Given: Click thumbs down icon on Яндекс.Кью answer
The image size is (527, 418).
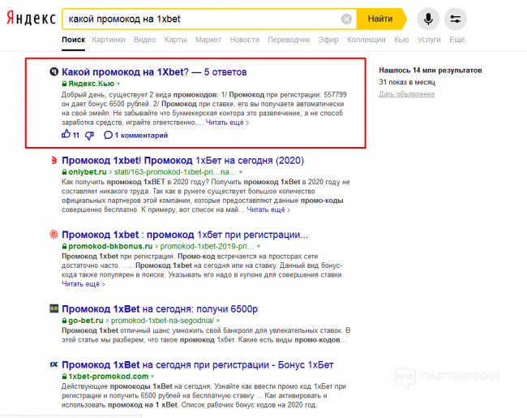Looking at the screenshot, I should (89, 135).
